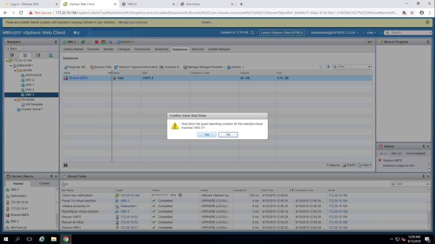Switch to the Snapshots tab

161,49
